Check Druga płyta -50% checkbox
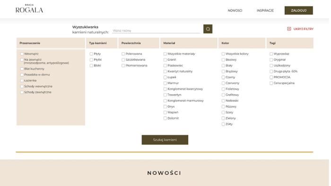 coord(271,71)
